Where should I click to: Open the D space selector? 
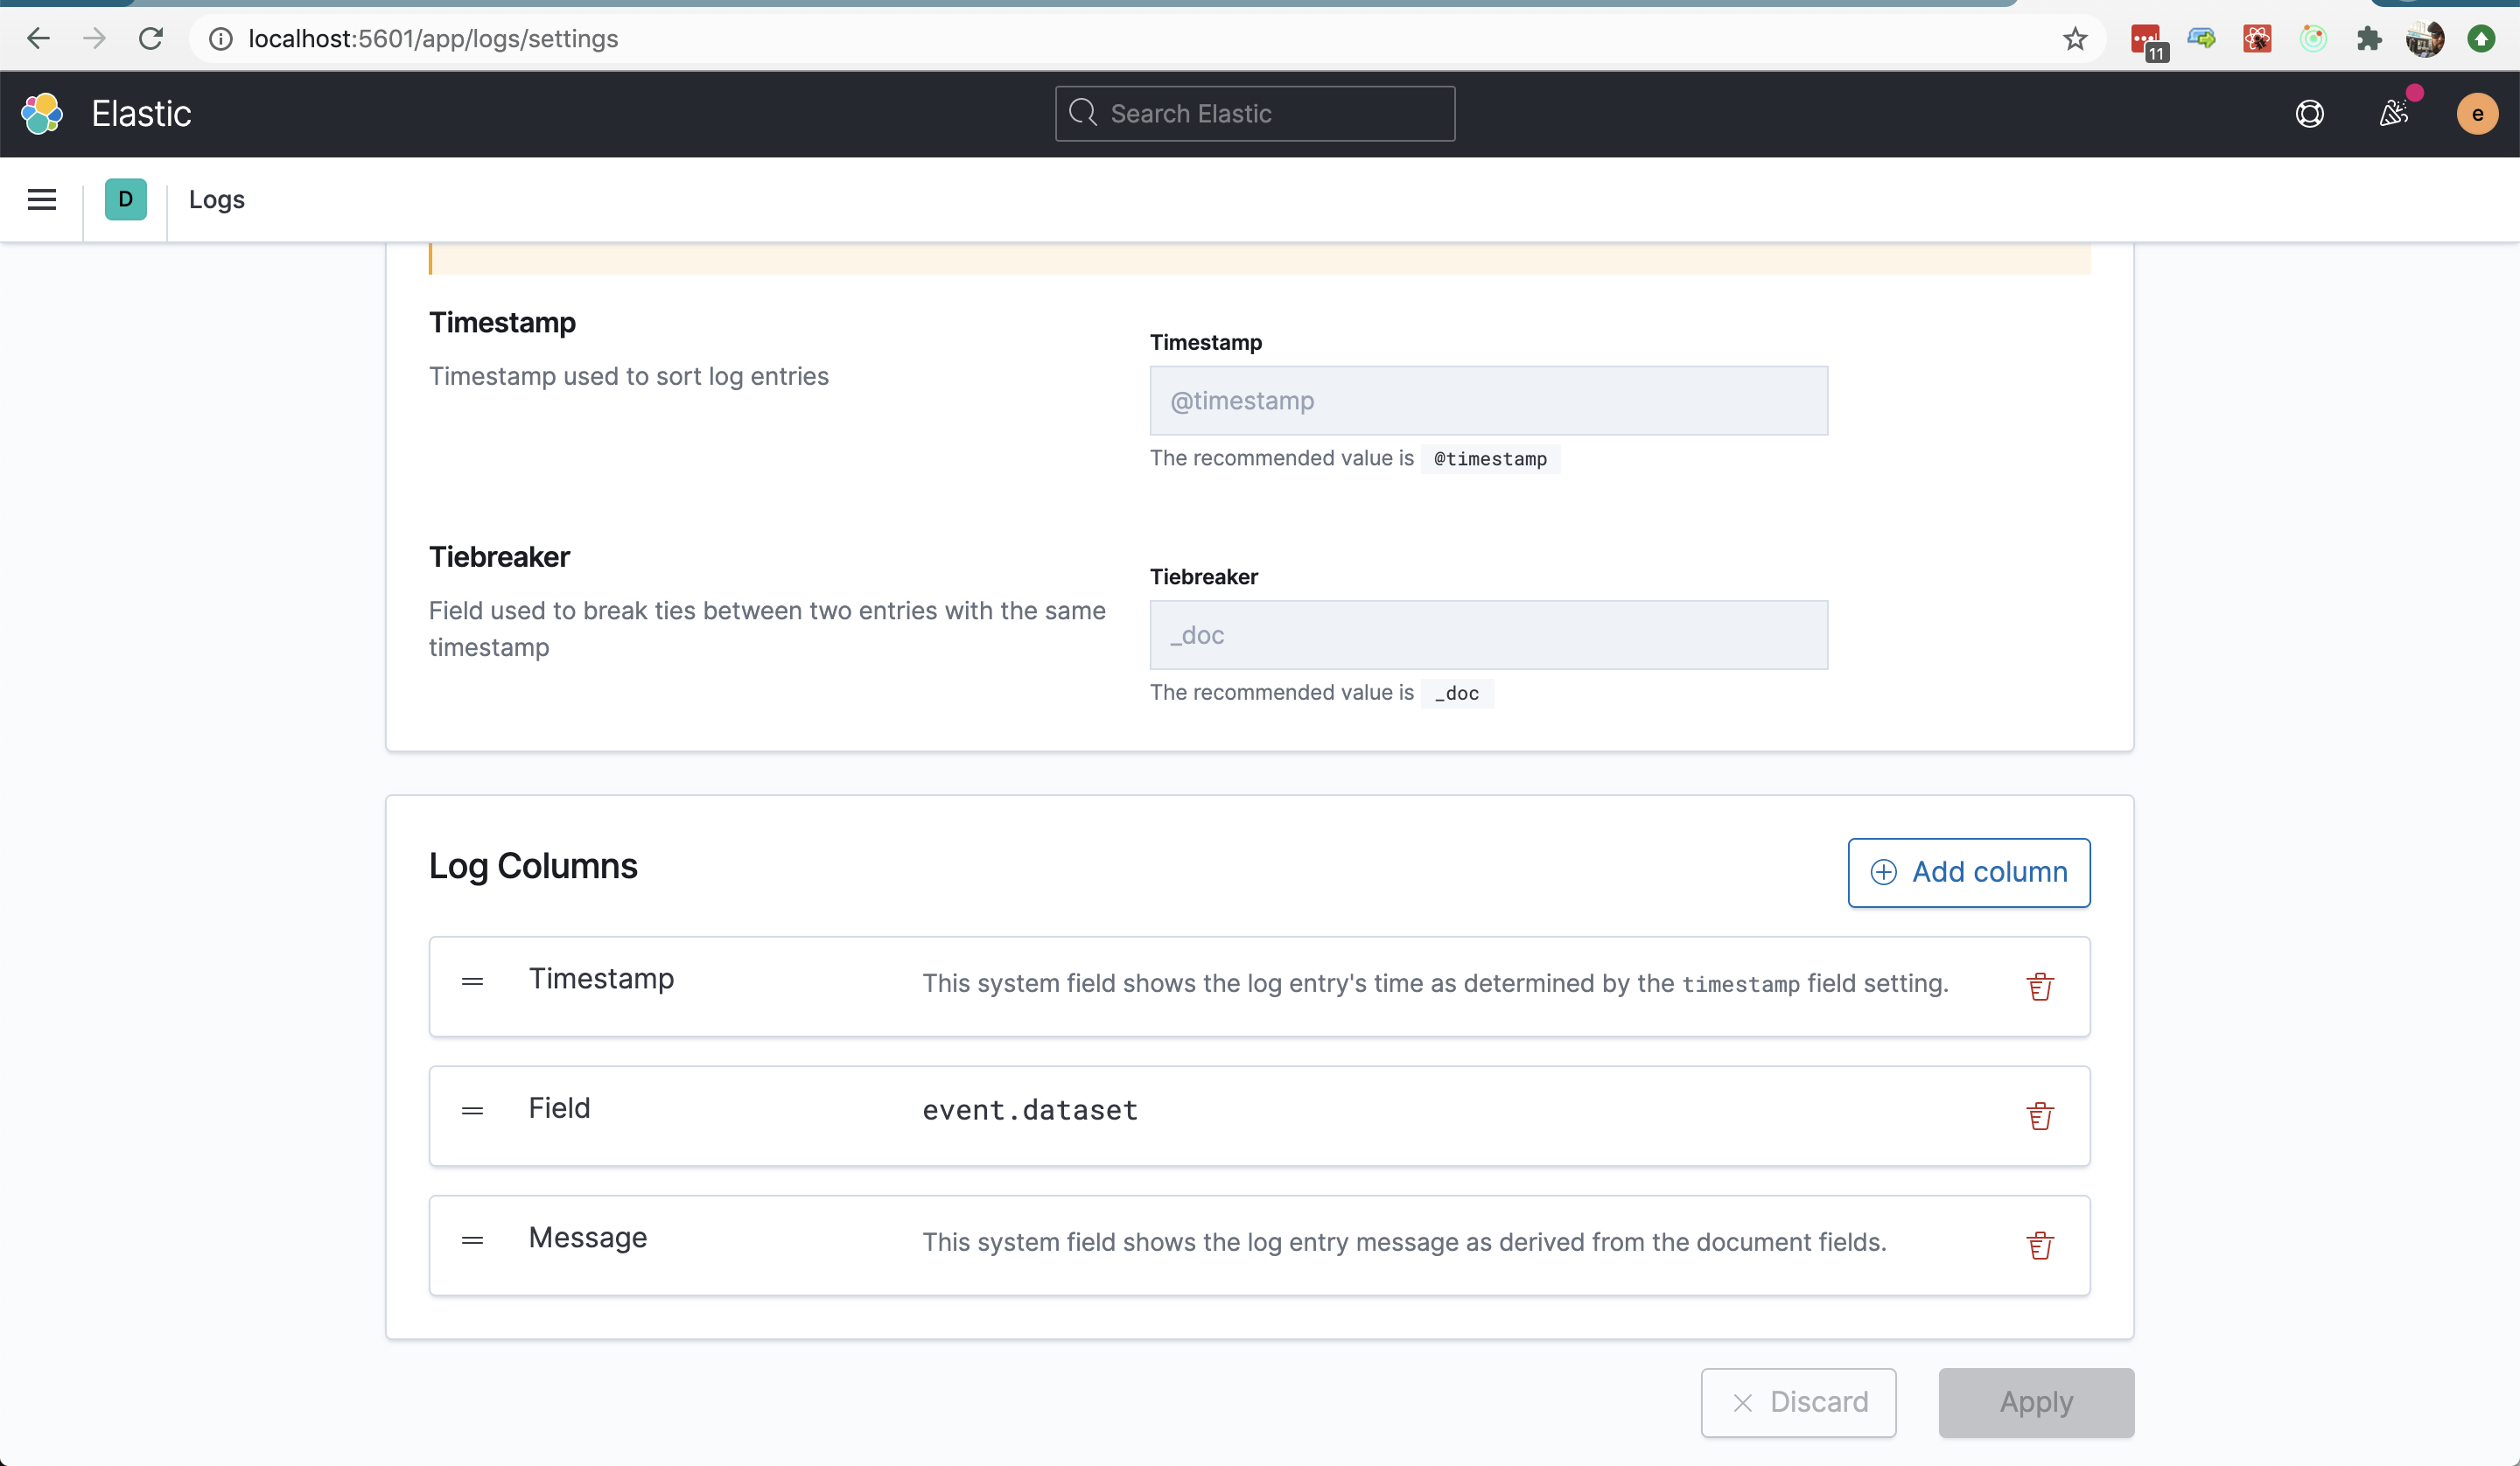coord(126,199)
